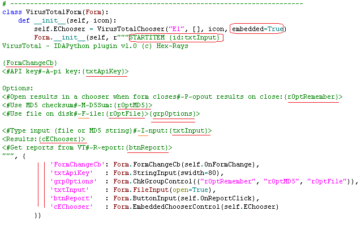The width and height of the screenshot is (361, 228).
Task: Click 'VirusTotal - IDAPython plugin v1.0' title line
Action: pos(69,46)
